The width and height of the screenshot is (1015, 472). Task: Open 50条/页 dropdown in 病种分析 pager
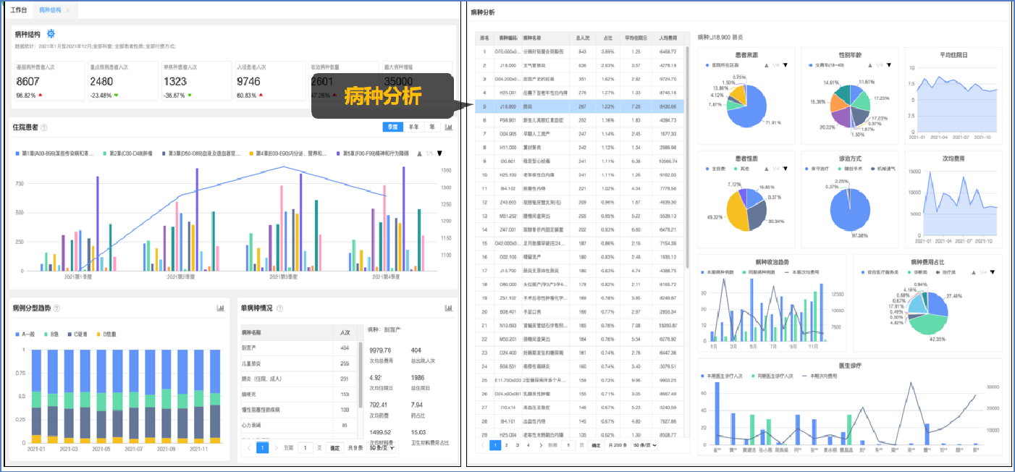644,445
